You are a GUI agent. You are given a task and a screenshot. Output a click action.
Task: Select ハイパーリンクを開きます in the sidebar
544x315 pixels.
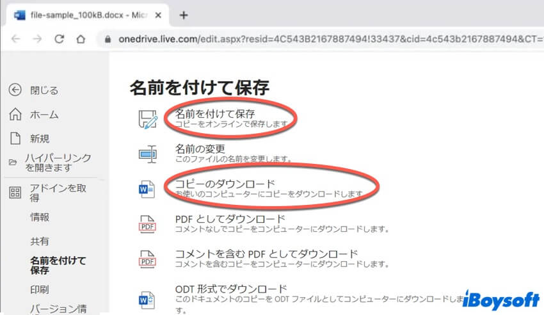[58, 163]
